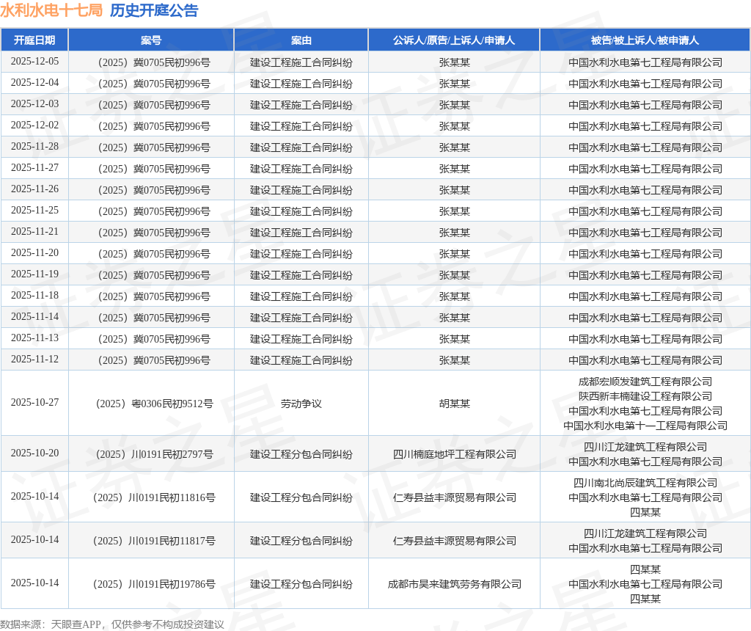Click the plaintiff name 胡某某
The image size is (751, 631).
tap(455, 404)
